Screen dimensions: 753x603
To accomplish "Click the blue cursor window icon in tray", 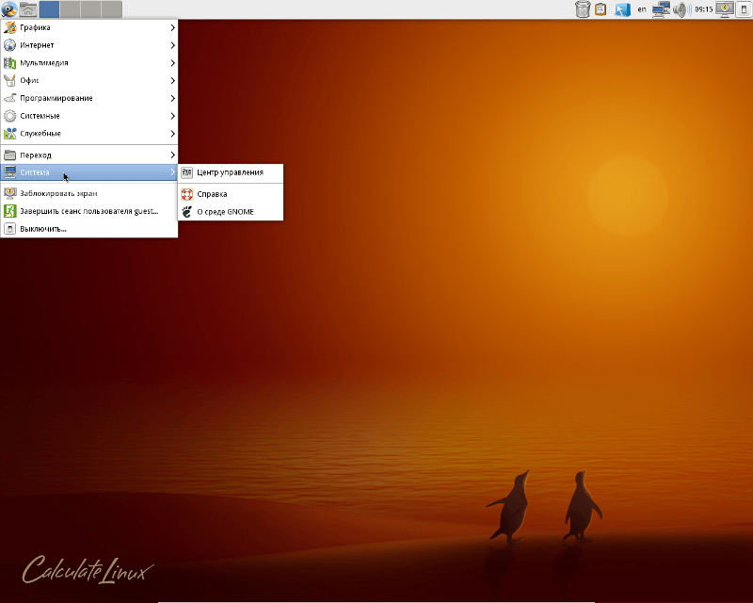I will point(622,10).
